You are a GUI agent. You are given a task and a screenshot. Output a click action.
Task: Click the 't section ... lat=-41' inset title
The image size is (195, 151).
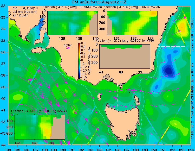pos(39,111)
